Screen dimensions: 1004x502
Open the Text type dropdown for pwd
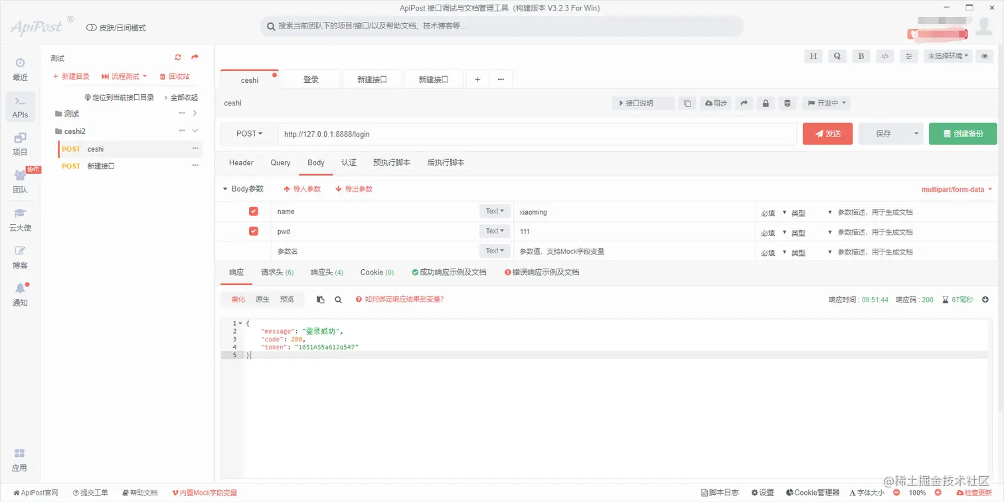[495, 231]
